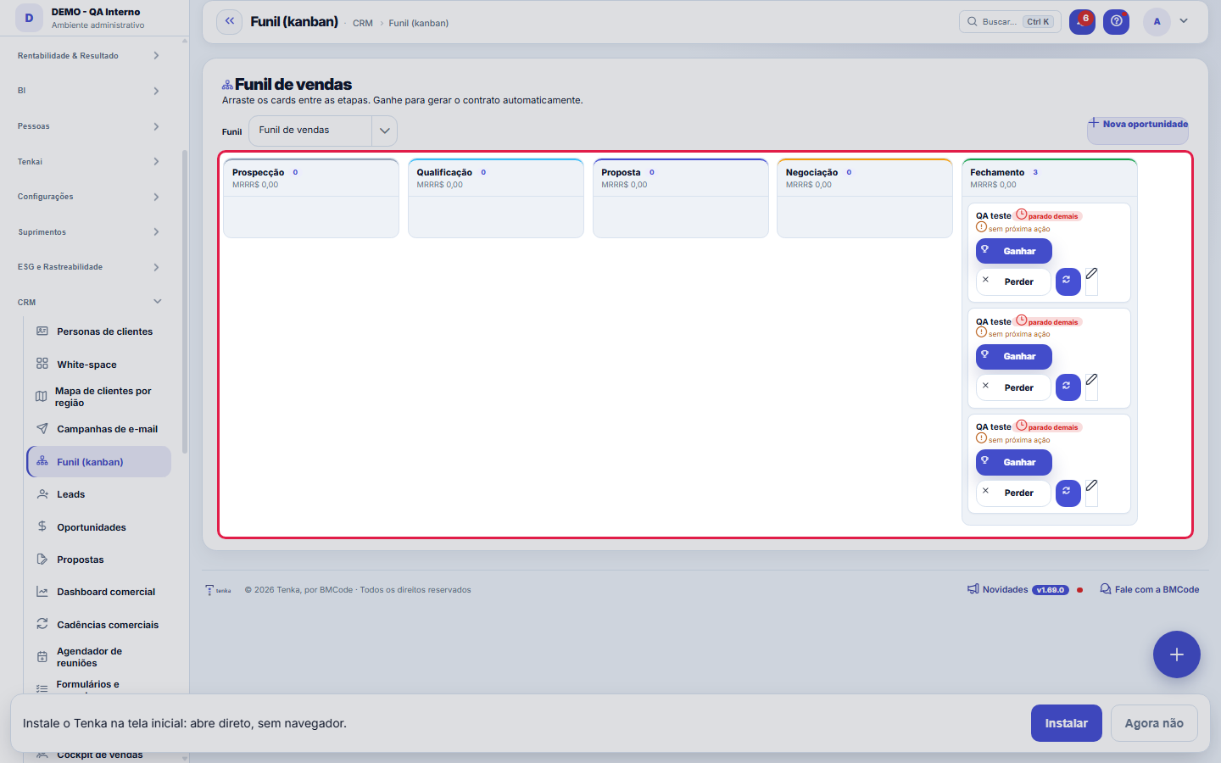The width and height of the screenshot is (1221, 763).
Task: Click the v1.69.0 version badge
Action: point(1051,590)
